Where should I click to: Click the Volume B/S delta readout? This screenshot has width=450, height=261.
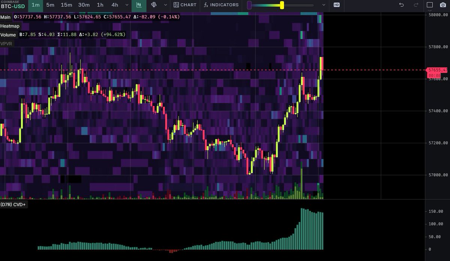72,34
